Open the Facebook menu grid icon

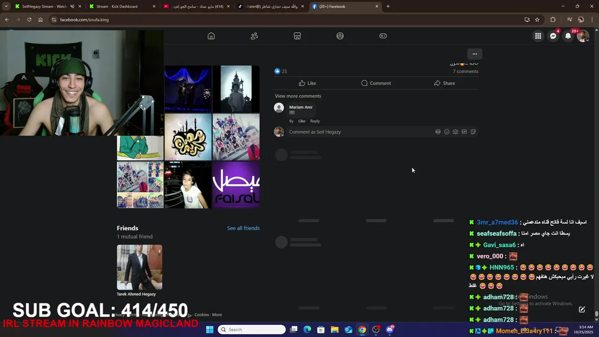click(538, 36)
